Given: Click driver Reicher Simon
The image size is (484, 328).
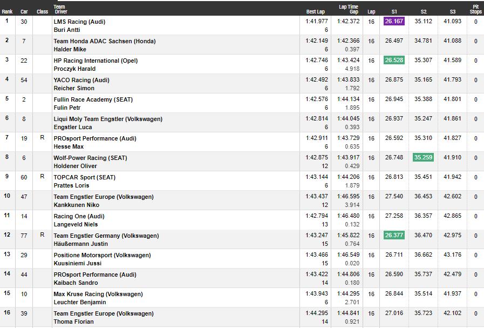Looking at the screenshot, I should coord(74,89).
